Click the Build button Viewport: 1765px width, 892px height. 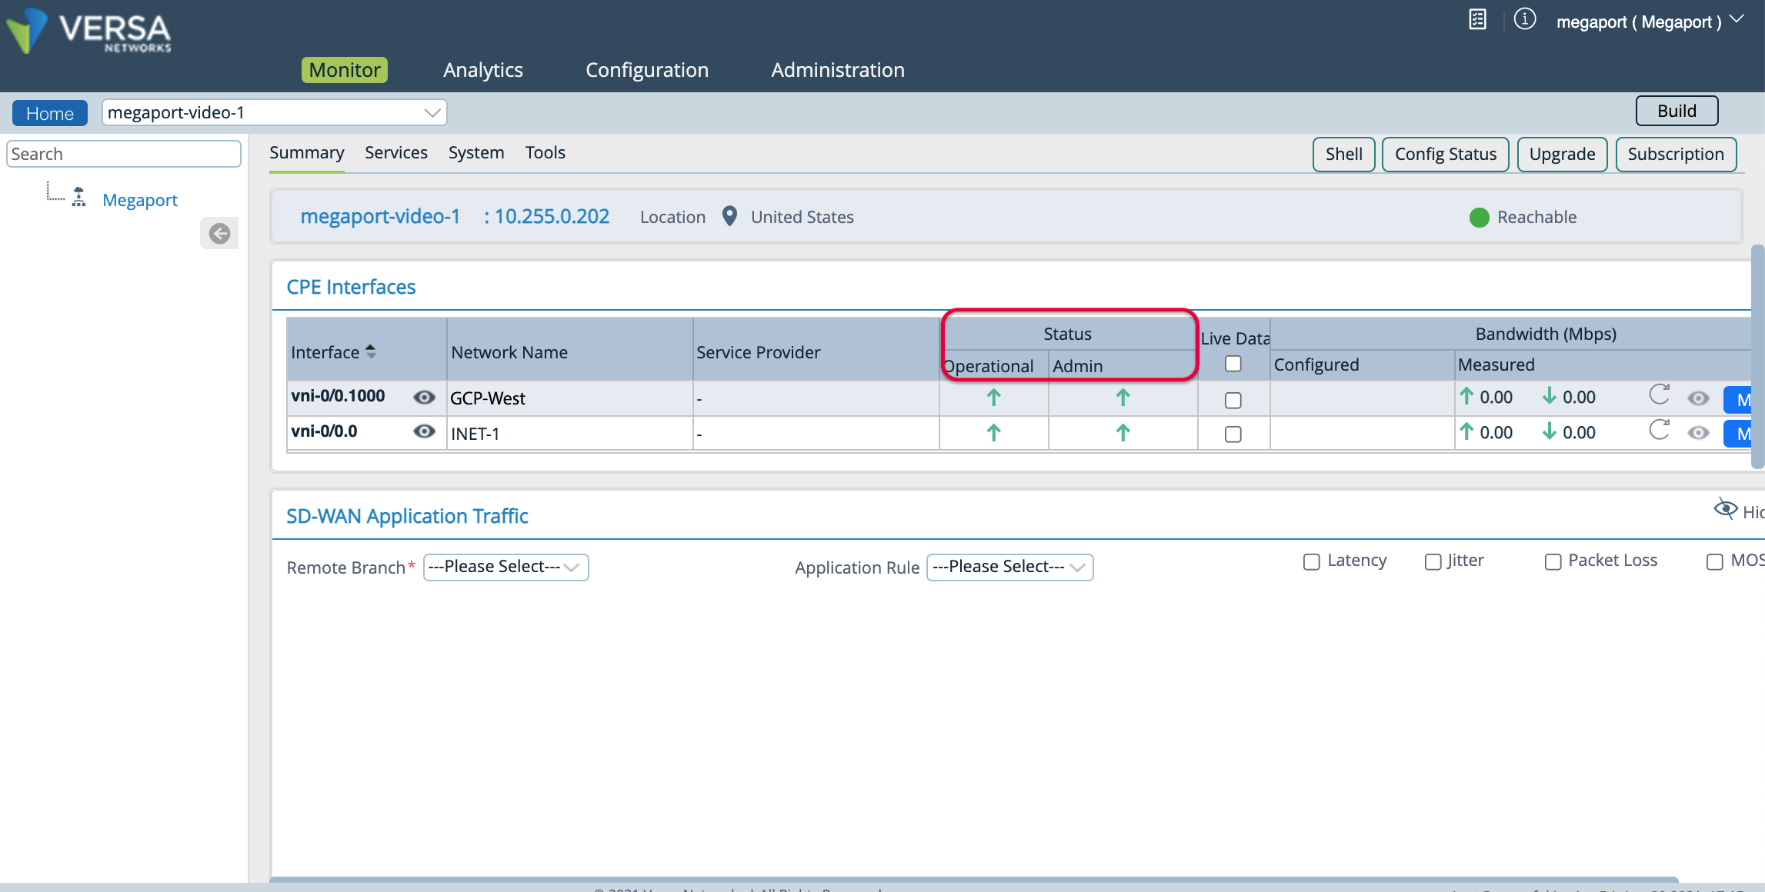pos(1676,110)
